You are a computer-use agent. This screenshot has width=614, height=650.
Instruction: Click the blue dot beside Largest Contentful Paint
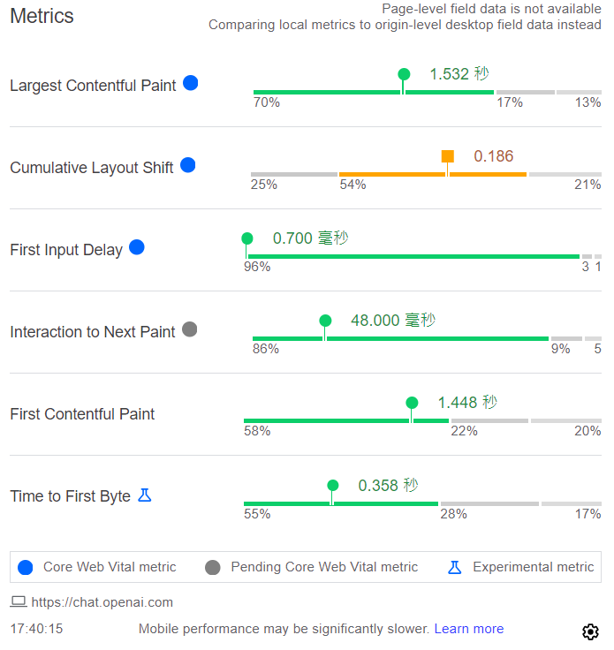tap(190, 84)
